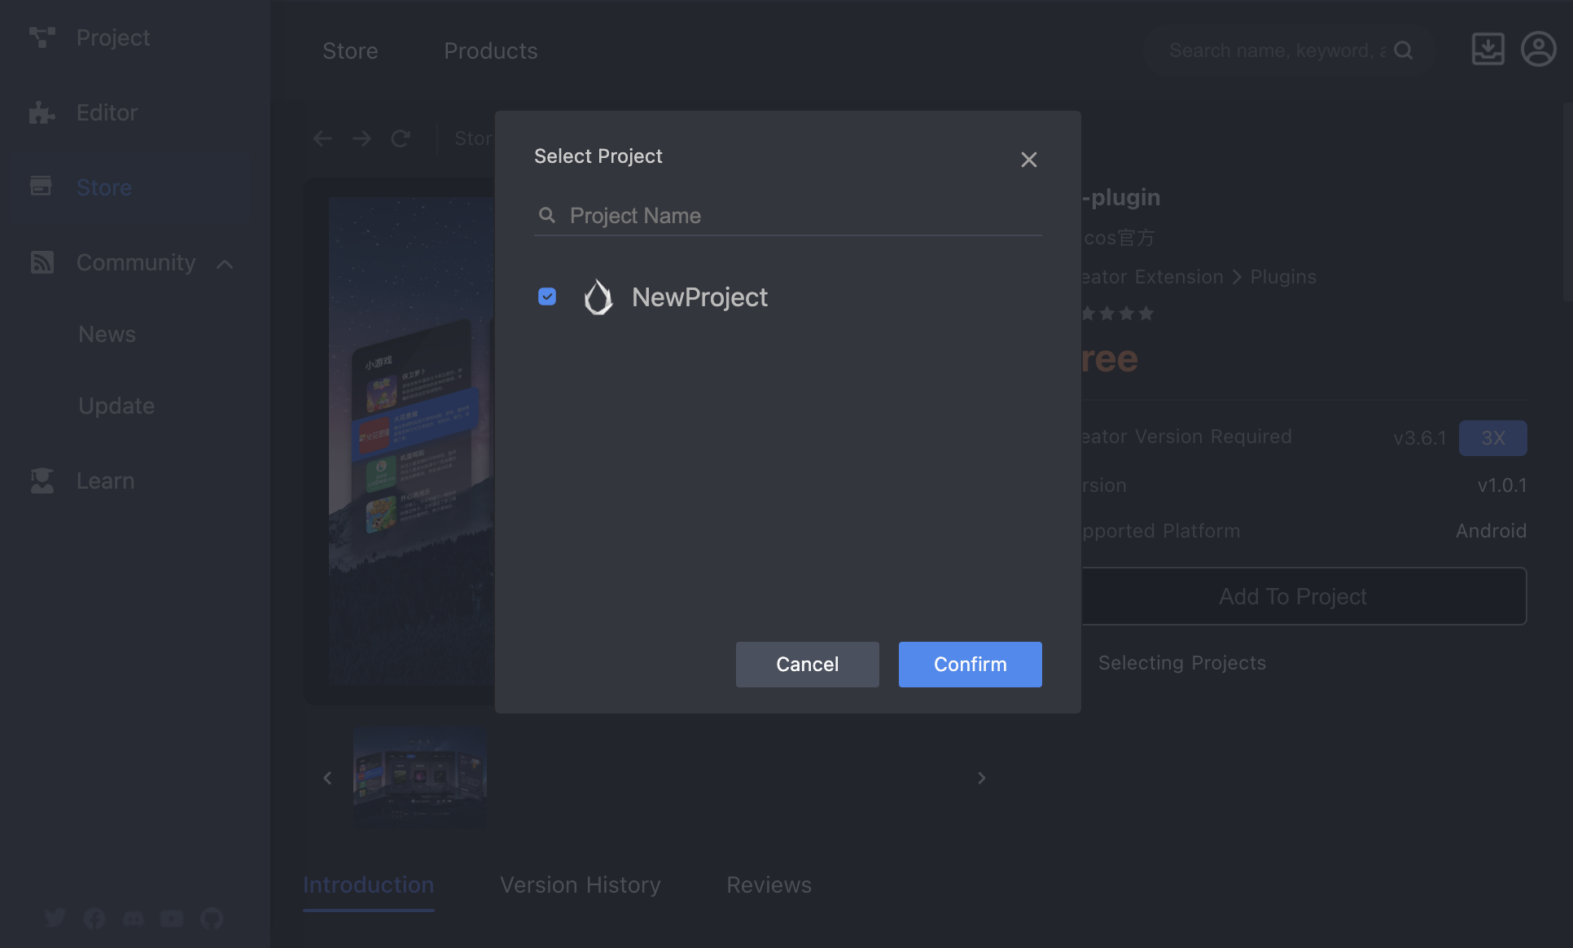Close the Select Project dialog
The width and height of the screenshot is (1573, 948).
pos(1029,160)
